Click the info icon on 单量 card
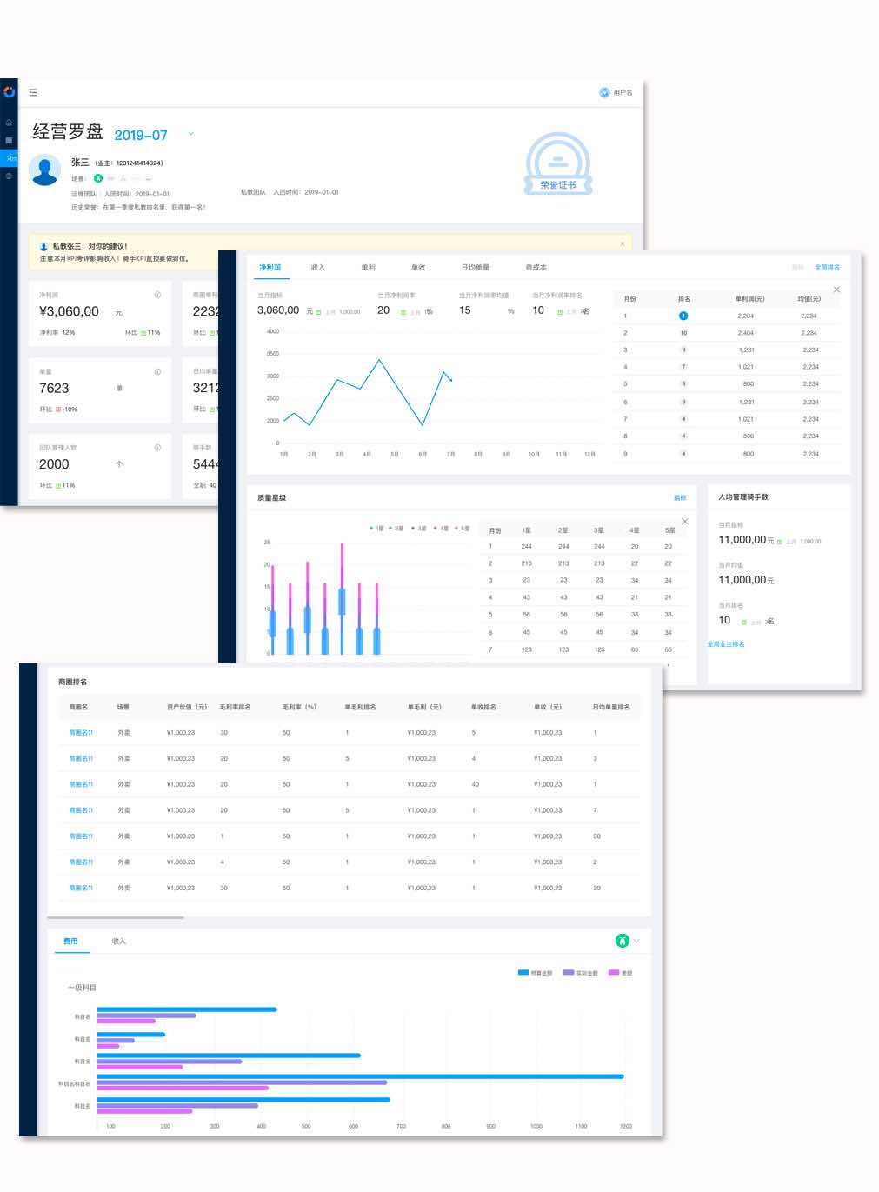Viewport: 879px width, 1192px height. (157, 371)
